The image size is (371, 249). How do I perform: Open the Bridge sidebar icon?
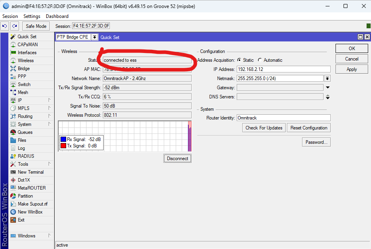coord(13,69)
